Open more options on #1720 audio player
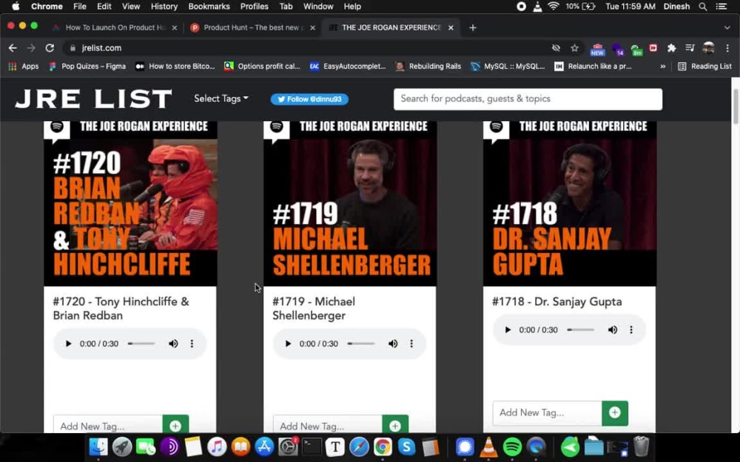740x462 pixels. coord(192,344)
